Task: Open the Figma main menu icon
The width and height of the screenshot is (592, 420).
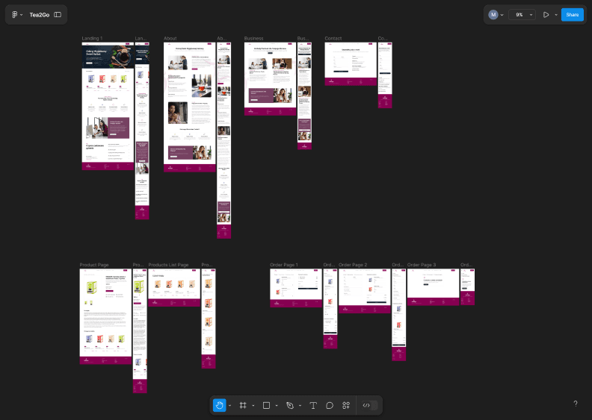Action: point(15,14)
